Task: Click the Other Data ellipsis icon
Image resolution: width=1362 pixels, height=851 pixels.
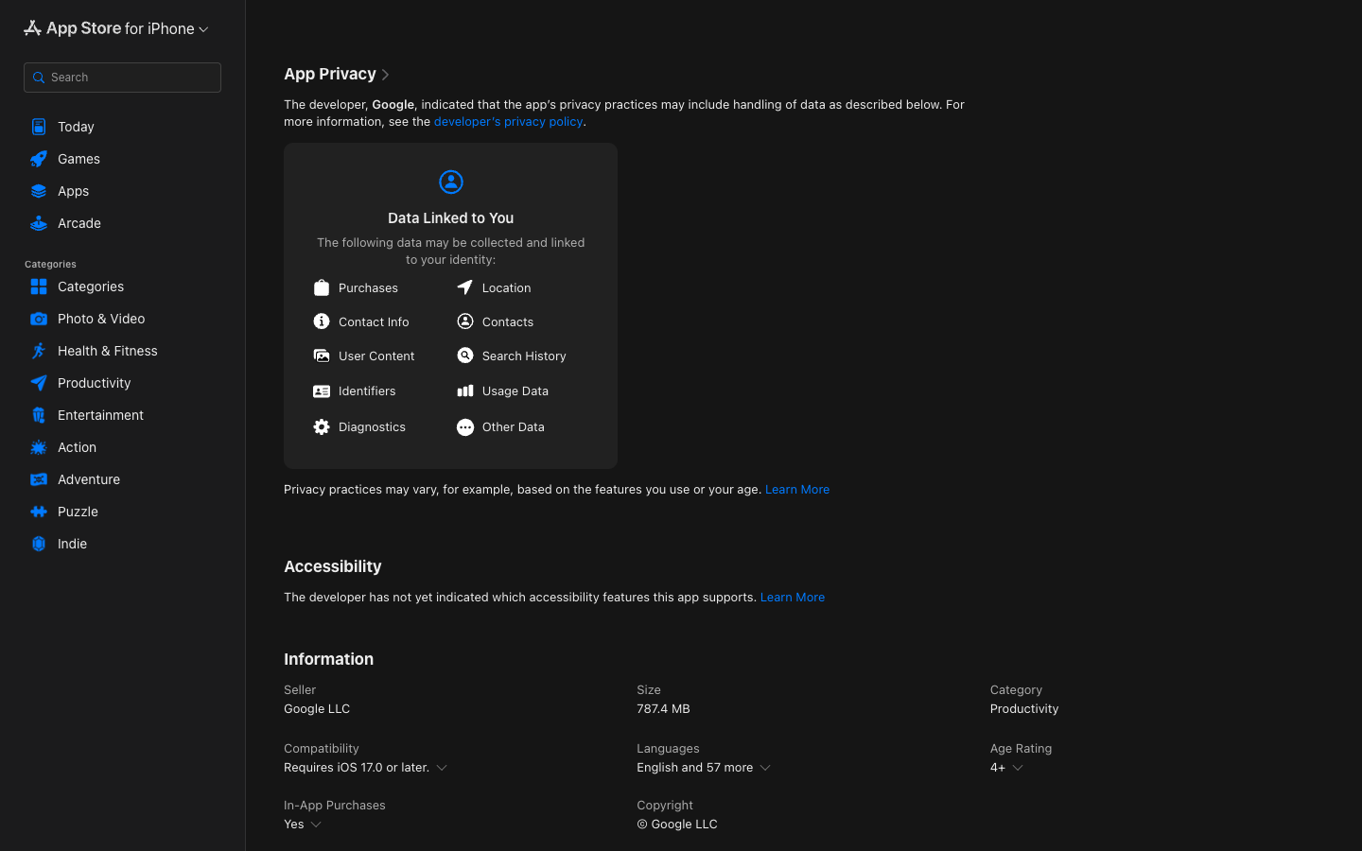Action: pos(465,427)
